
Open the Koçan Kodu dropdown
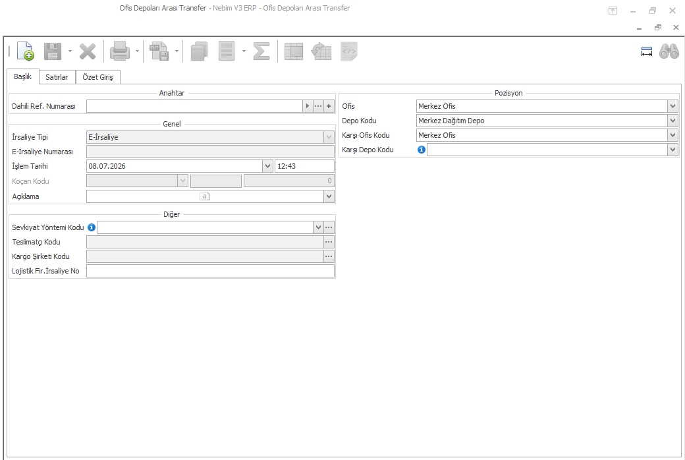(182, 181)
